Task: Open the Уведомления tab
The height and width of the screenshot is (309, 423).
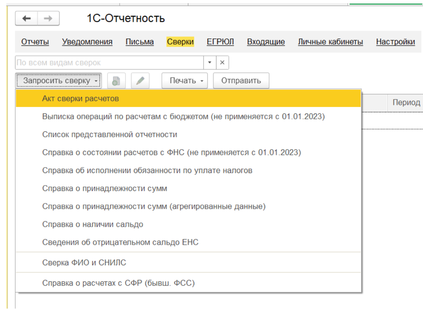Action: click(x=87, y=42)
